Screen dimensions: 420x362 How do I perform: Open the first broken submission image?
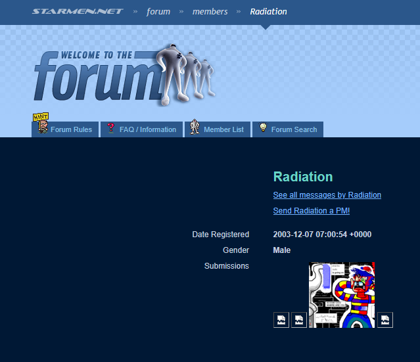click(x=281, y=320)
